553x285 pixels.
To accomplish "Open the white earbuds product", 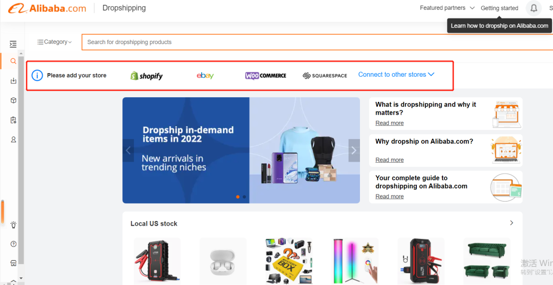I will click(x=223, y=261).
